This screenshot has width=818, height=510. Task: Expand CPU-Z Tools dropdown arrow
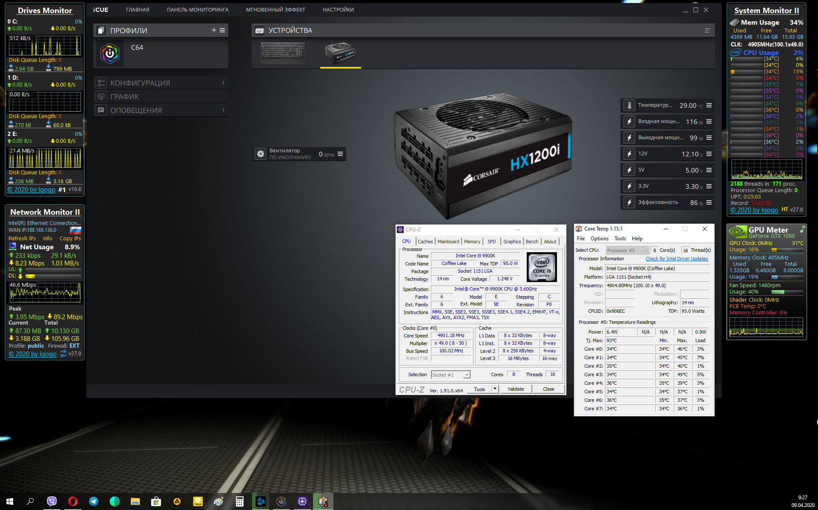click(495, 389)
